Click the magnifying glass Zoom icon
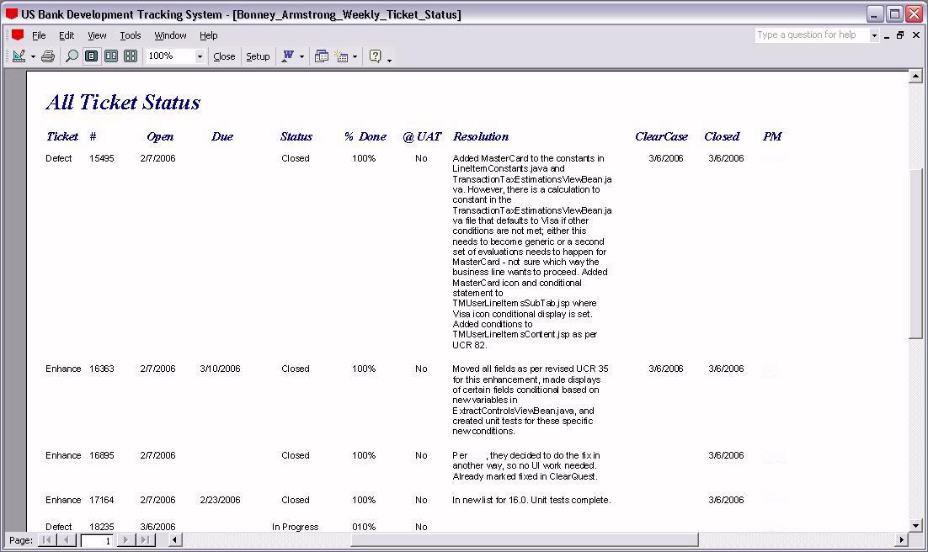This screenshot has width=928, height=552. coord(72,56)
